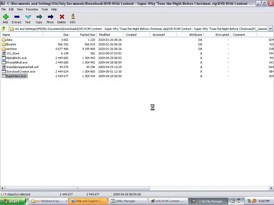Screen dimensions: 274x205
Task: Click the horizontal scrollbar thumb
Action: pyautogui.click(x=77, y=188)
